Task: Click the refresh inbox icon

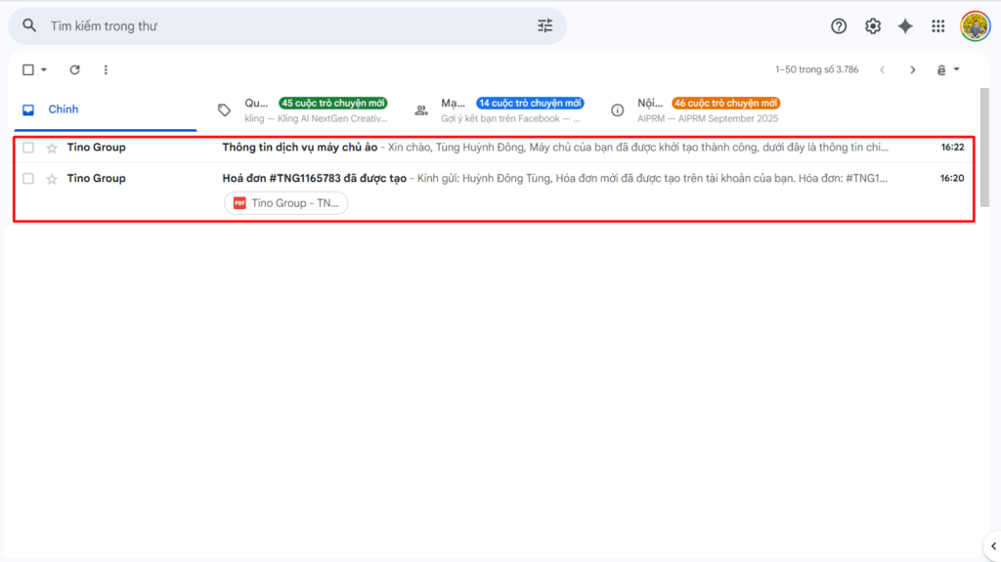Action: coord(75,70)
